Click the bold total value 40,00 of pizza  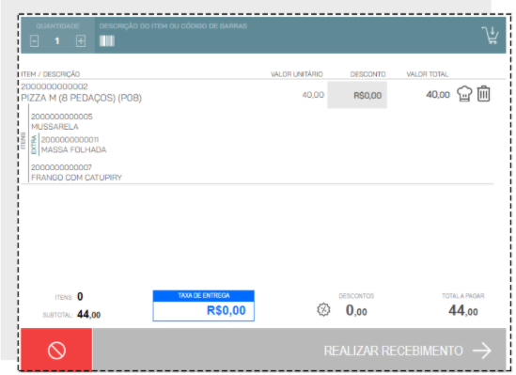pyautogui.click(x=438, y=95)
